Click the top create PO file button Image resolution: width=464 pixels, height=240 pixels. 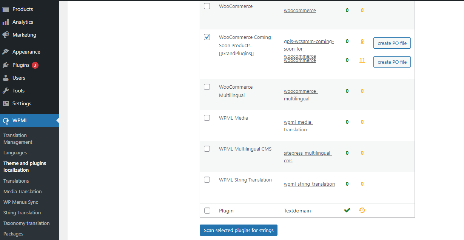(392, 43)
